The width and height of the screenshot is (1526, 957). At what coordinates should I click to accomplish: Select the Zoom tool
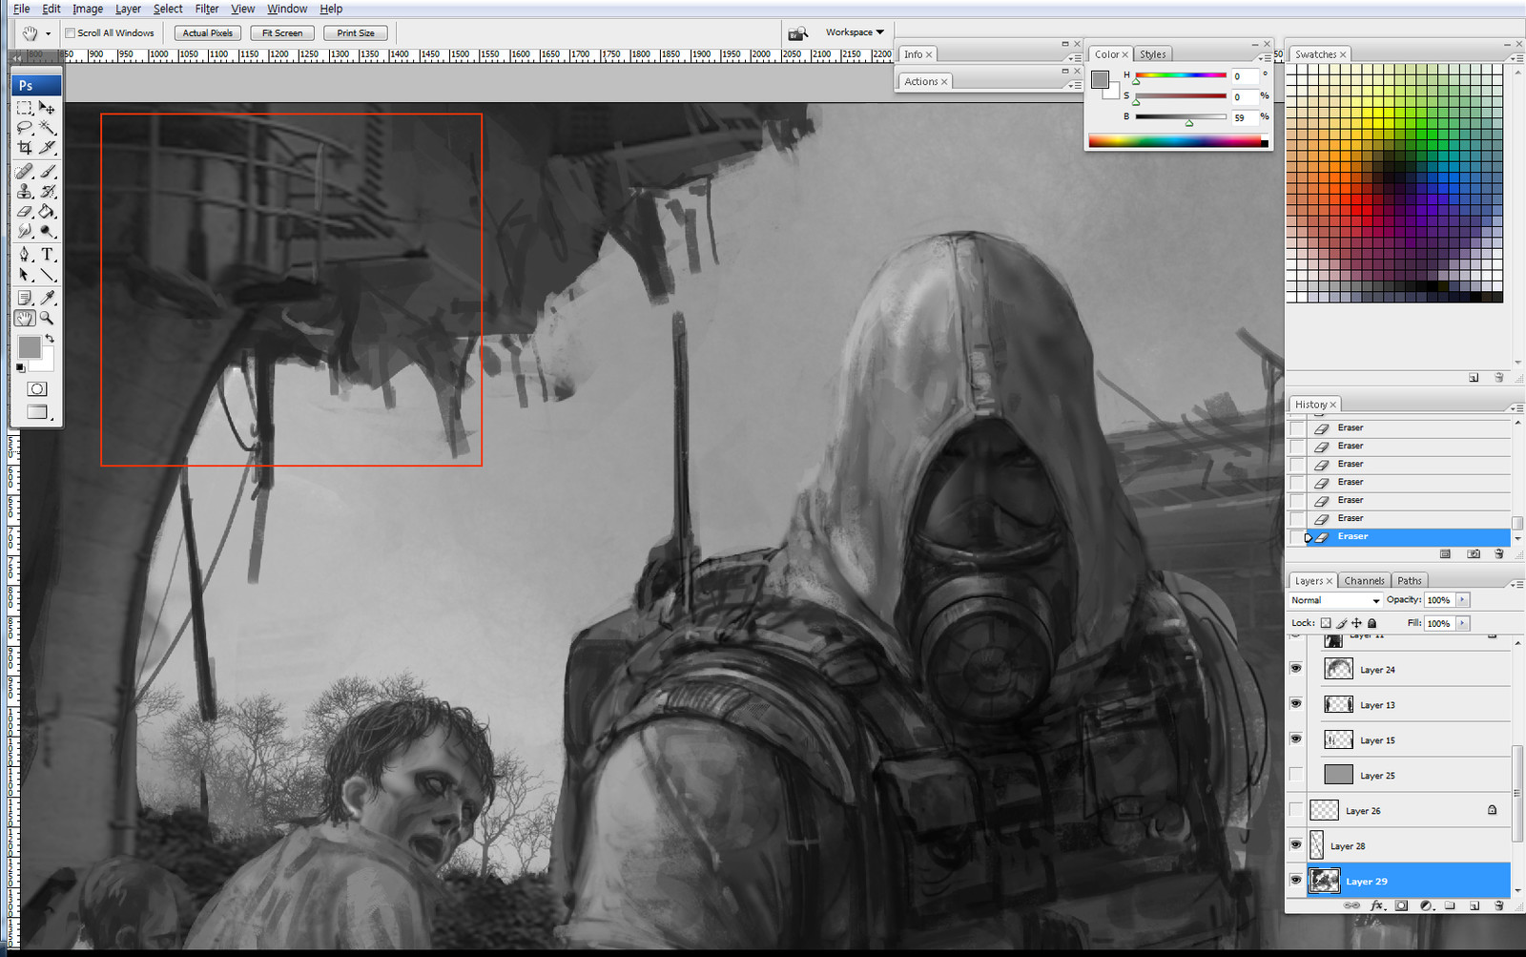coord(47,319)
